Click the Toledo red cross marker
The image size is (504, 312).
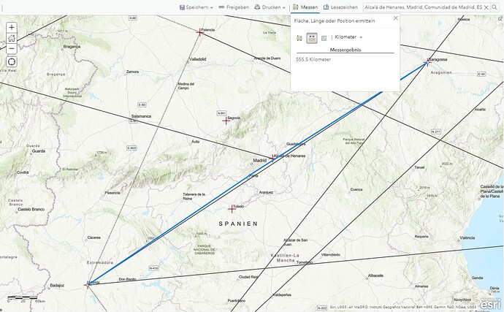tap(232, 209)
